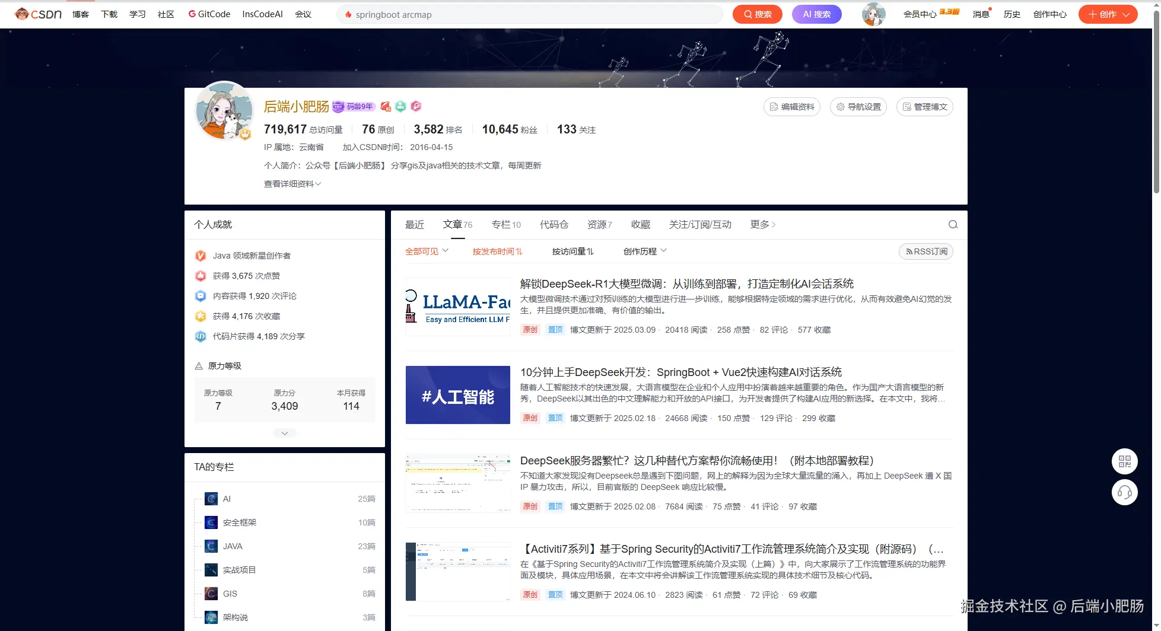The image size is (1161, 631).
Task: Open the 下载 menu item
Action: [109, 14]
